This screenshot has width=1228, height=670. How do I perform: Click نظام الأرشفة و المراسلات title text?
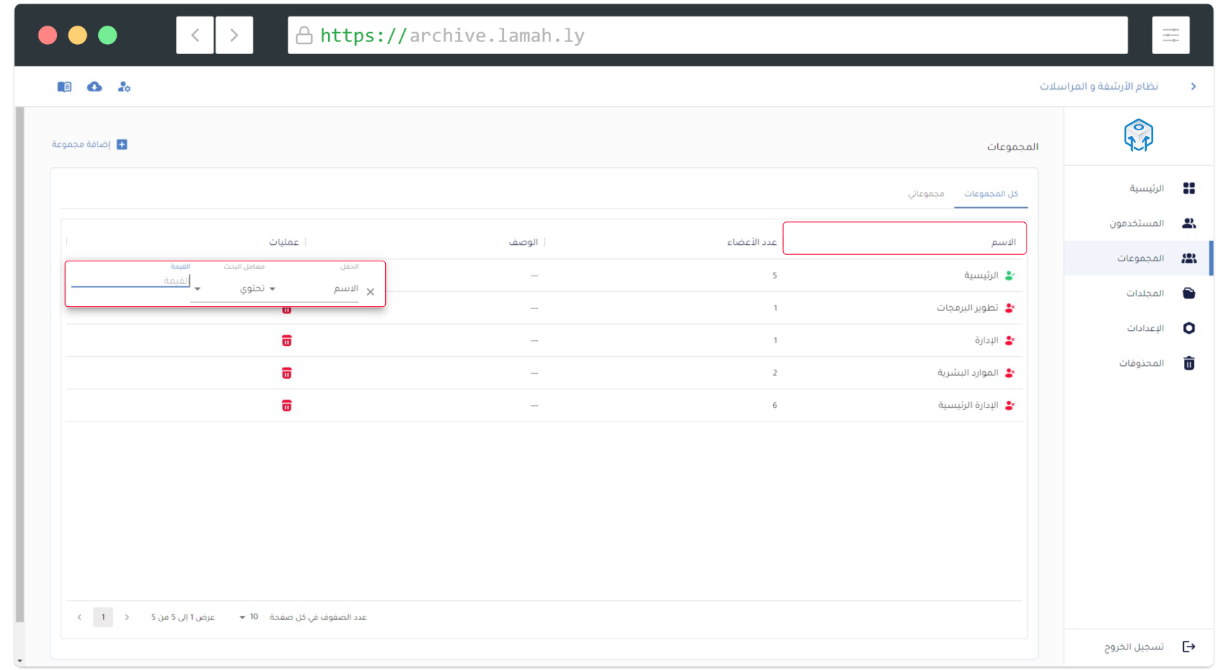pyautogui.click(x=1098, y=86)
